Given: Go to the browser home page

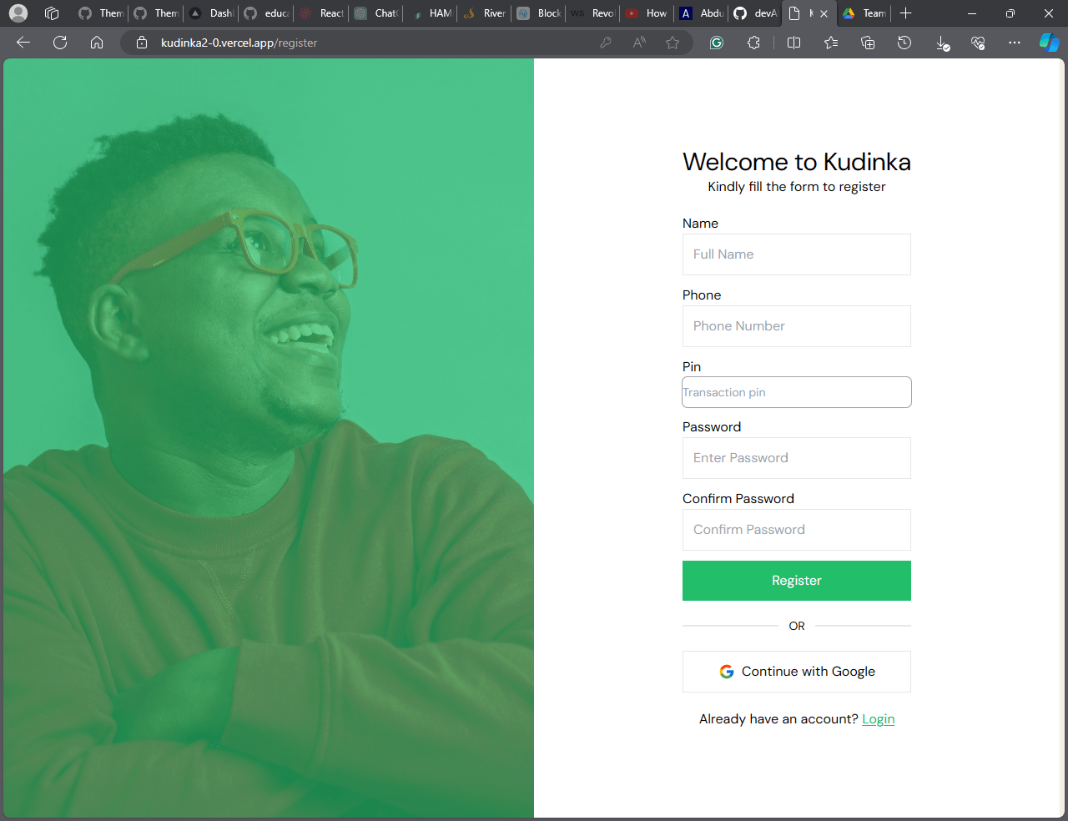Looking at the screenshot, I should pos(97,43).
